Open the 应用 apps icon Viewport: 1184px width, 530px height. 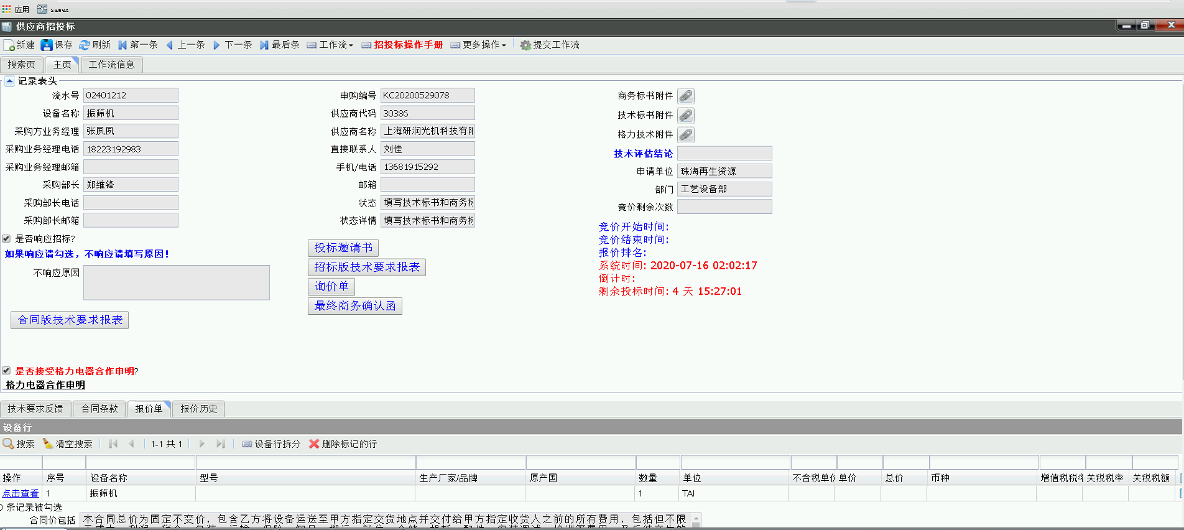(x=7, y=9)
